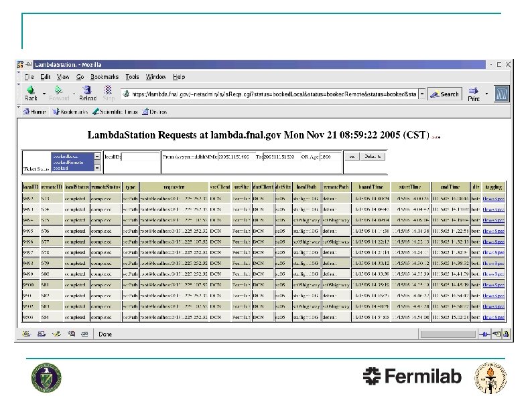532x398 pixels.
Task: Click localID cell 9496
Action: (x=31, y=242)
